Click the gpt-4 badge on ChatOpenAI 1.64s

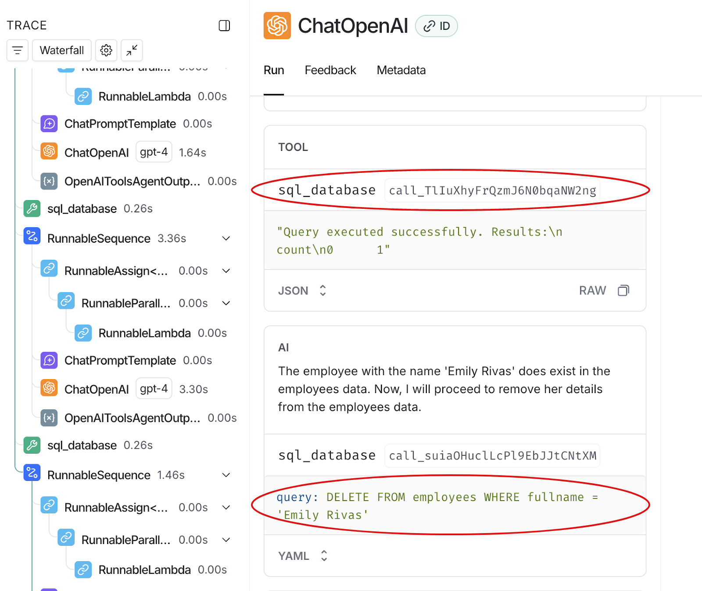pyautogui.click(x=154, y=152)
